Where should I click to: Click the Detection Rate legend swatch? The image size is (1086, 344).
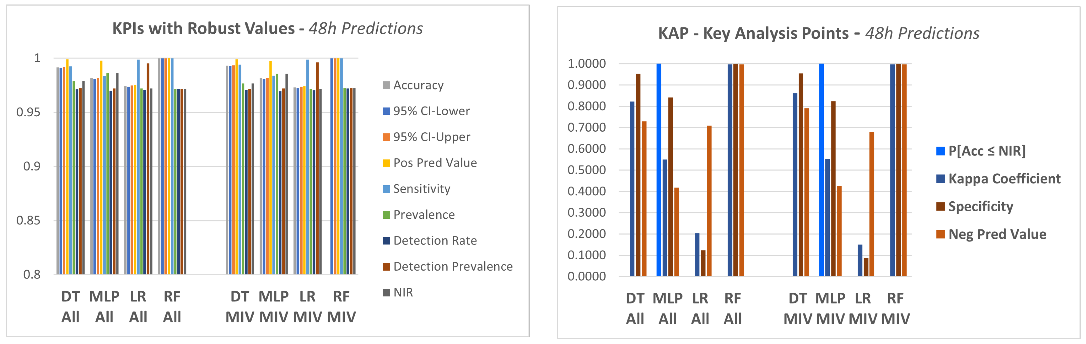(x=386, y=241)
